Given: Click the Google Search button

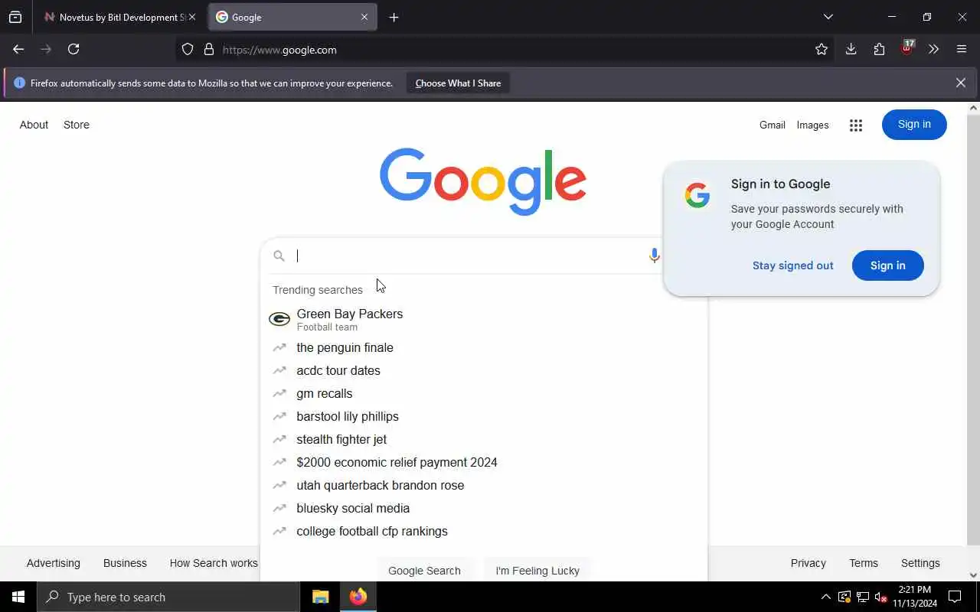Looking at the screenshot, I should point(424,570).
